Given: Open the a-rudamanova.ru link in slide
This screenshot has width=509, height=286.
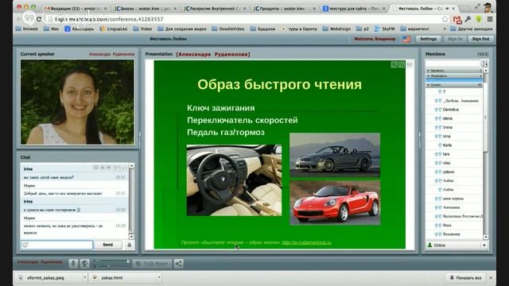Looking at the screenshot, I should [306, 242].
